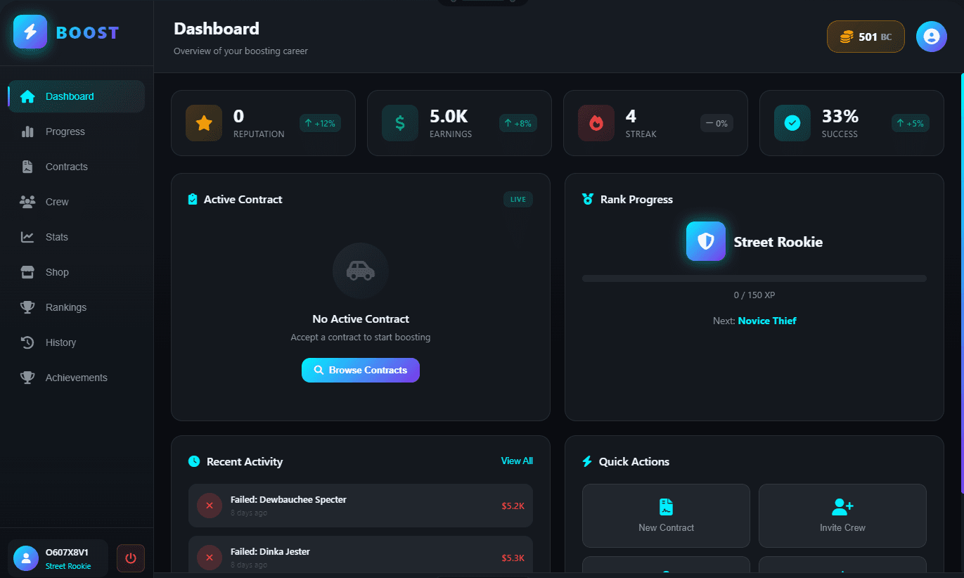964x578 pixels.
Task: Click the red flame streak icon
Action: pyautogui.click(x=596, y=123)
